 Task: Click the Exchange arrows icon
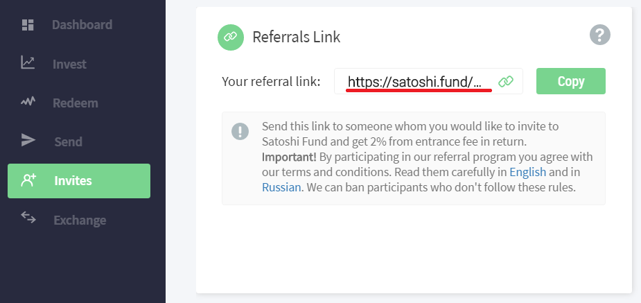(x=28, y=218)
